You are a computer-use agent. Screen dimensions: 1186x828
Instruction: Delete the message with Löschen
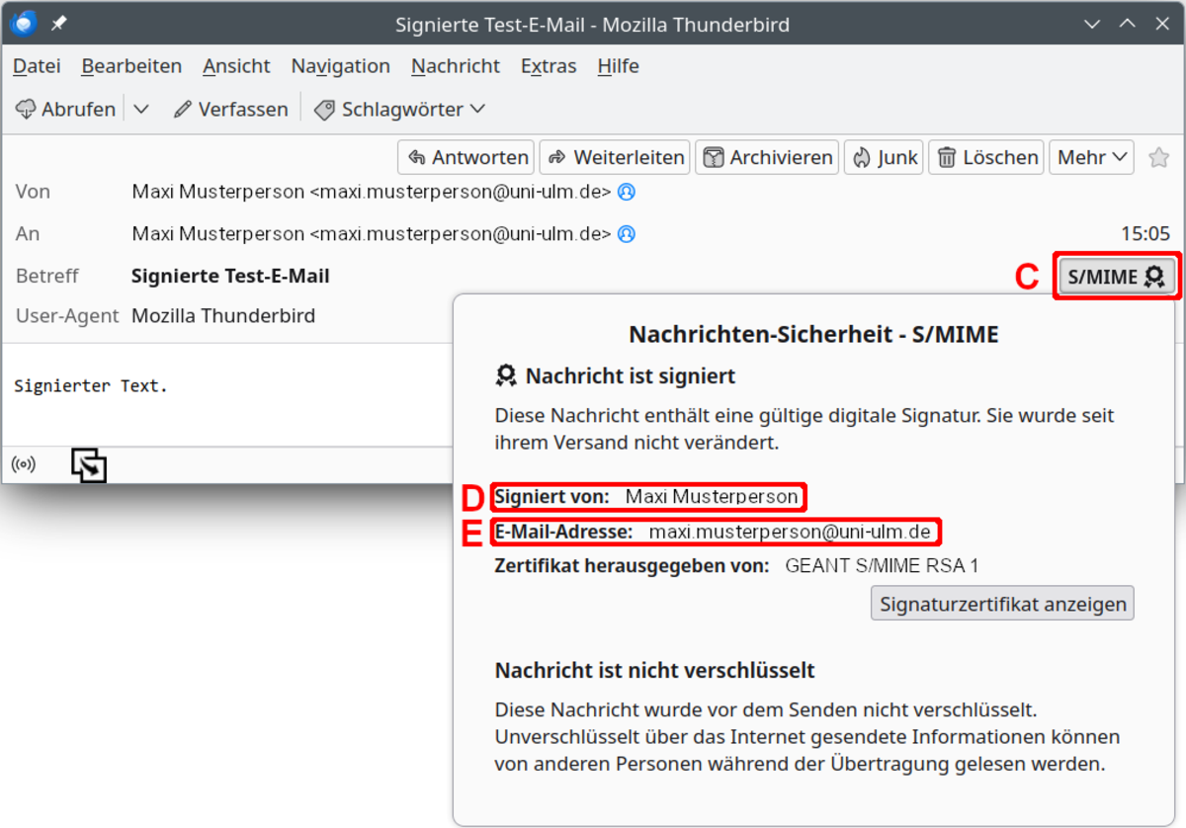point(986,157)
